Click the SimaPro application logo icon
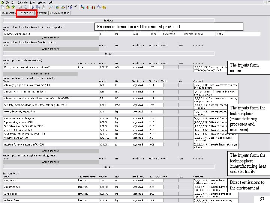Viewport: 270px width, 203px height. pos(2,2)
